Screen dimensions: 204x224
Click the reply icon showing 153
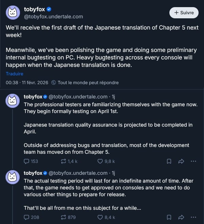(27, 161)
